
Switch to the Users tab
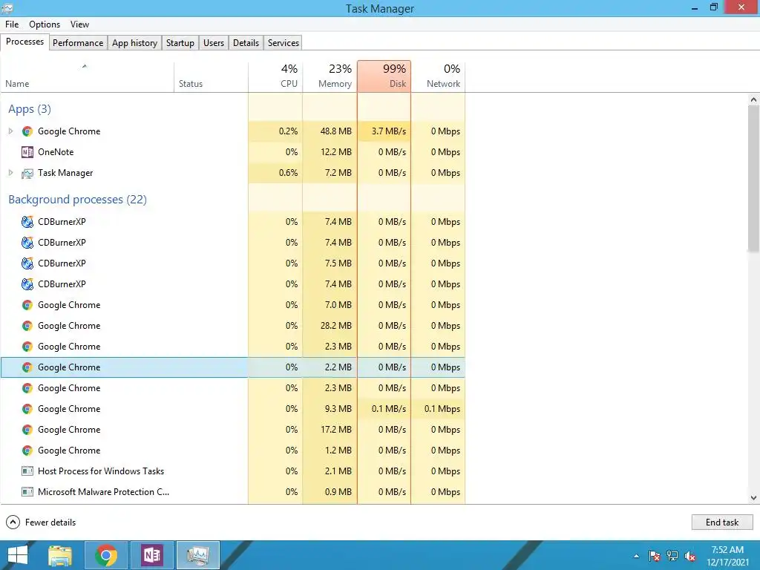[214, 42]
